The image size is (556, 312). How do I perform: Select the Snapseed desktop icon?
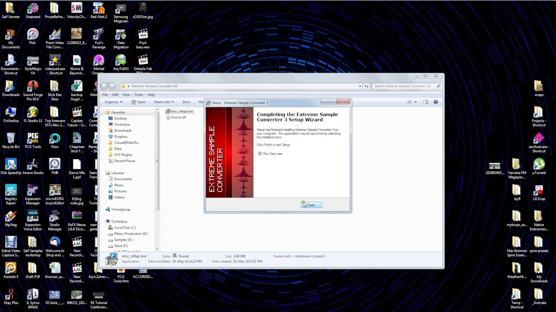(33, 11)
